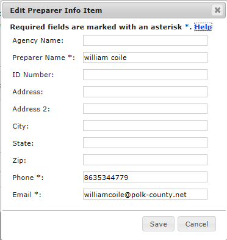The image size is (227, 240).
Task: Cancel editing the preparer info
Action: (x=196, y=224)
